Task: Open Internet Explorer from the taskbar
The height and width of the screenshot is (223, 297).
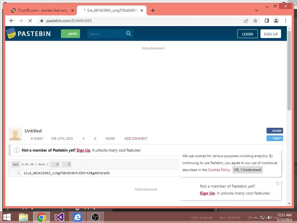Action: [77, 217]
